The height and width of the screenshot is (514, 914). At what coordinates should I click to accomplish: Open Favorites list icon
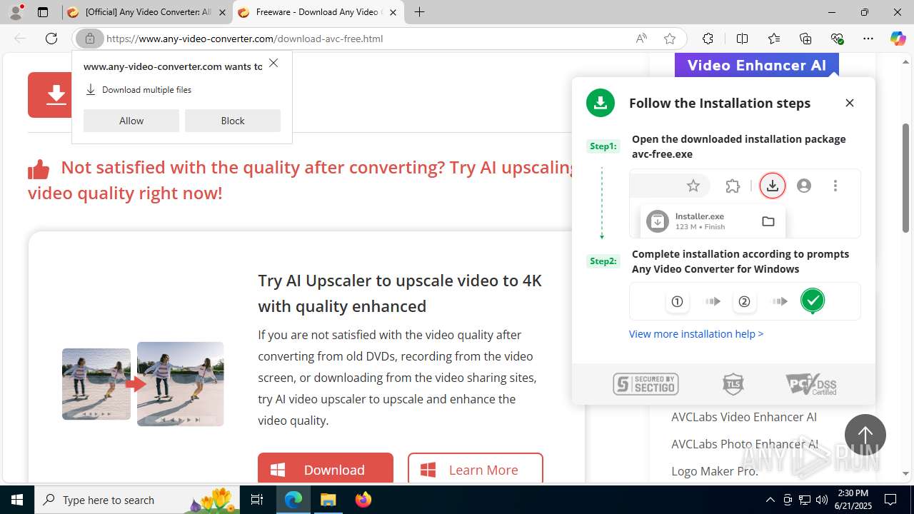pyautogui.click(x=774, y=39)
